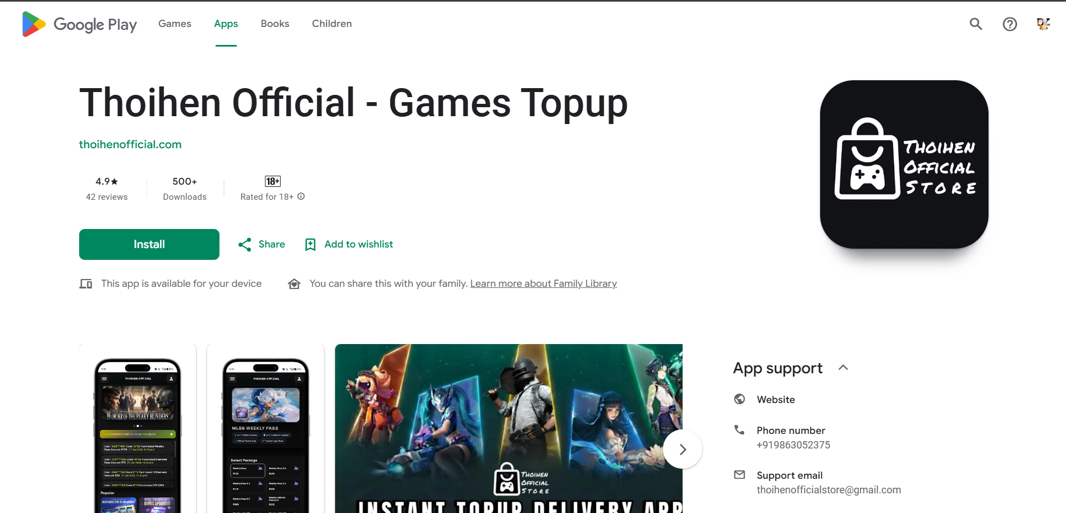Screen dimensions: 1066x513
Task: Open Learn more about Family Library
Action: click(543, 283)
